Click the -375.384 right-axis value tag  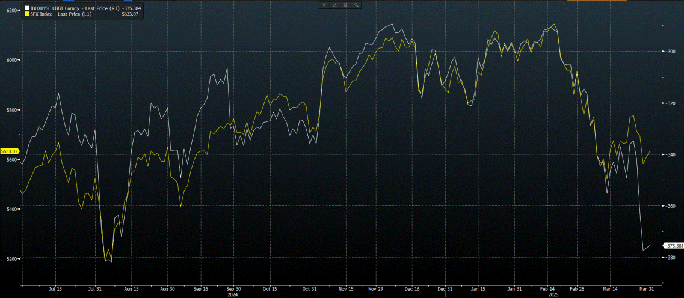(673, 246)
